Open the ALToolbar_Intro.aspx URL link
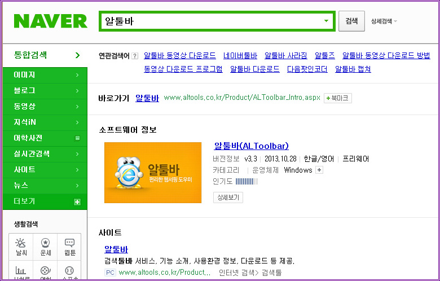 click(242, 98)
